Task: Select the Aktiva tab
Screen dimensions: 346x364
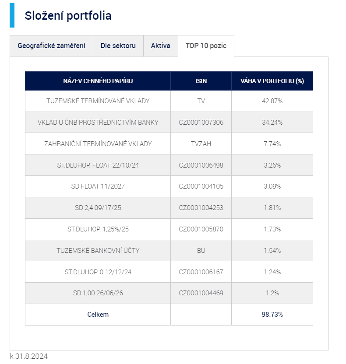Action: (160, 46)
